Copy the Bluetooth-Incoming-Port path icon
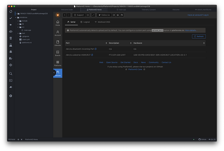 (96, 49)
